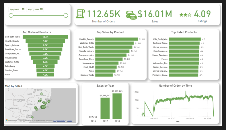Select the Cds_Dvds_M... bar in Top Rated Products

[184, 39]
